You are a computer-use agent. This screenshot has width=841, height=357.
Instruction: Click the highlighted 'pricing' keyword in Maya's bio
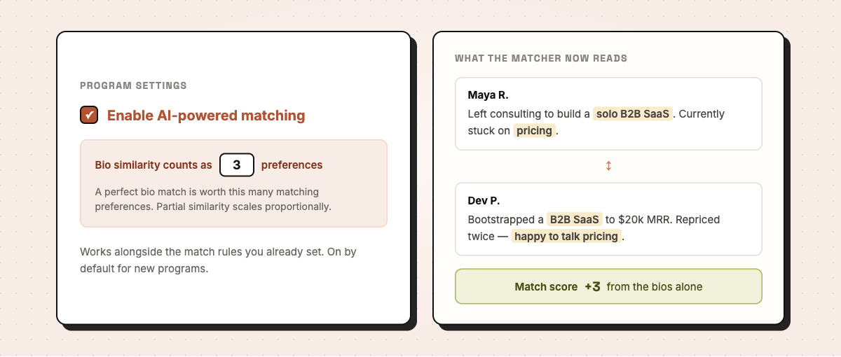535,130
